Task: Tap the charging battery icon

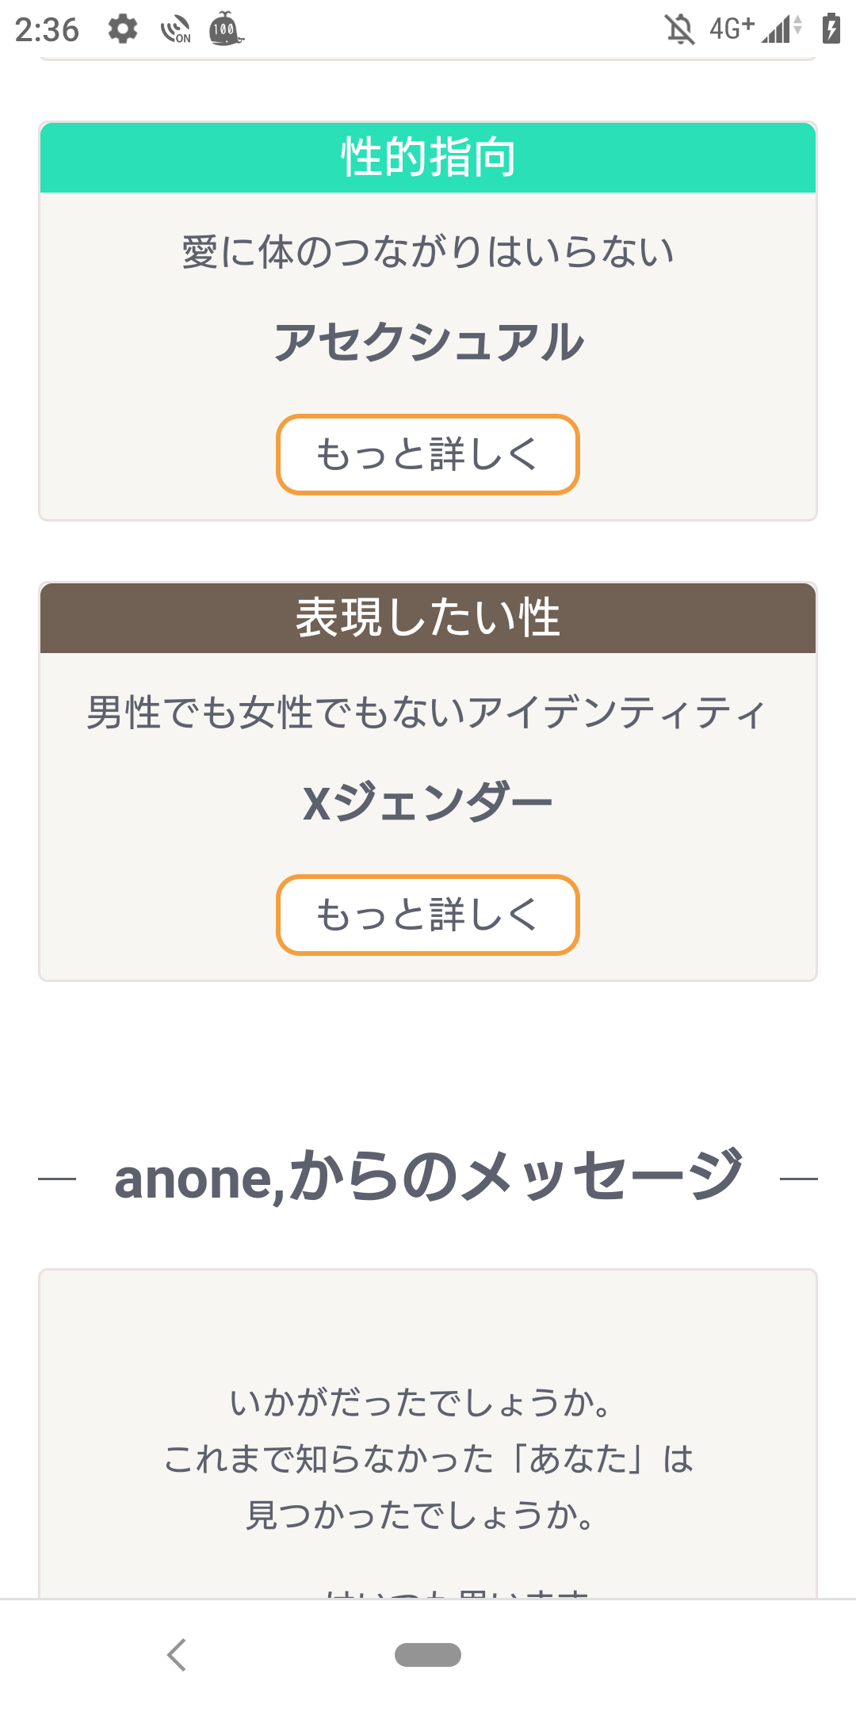Action: coord(831,29)
